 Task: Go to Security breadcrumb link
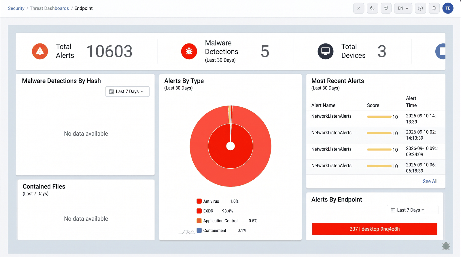(16, 8)
